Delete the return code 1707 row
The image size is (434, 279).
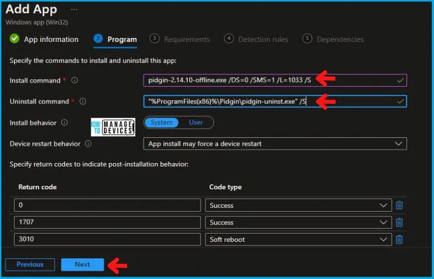pyautogui.click(x=399, y=222)
